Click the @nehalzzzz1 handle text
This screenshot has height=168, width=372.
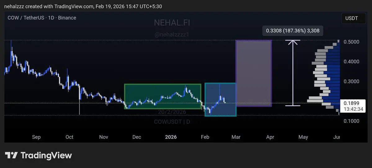pyautogui.click(x=172, y=35)
